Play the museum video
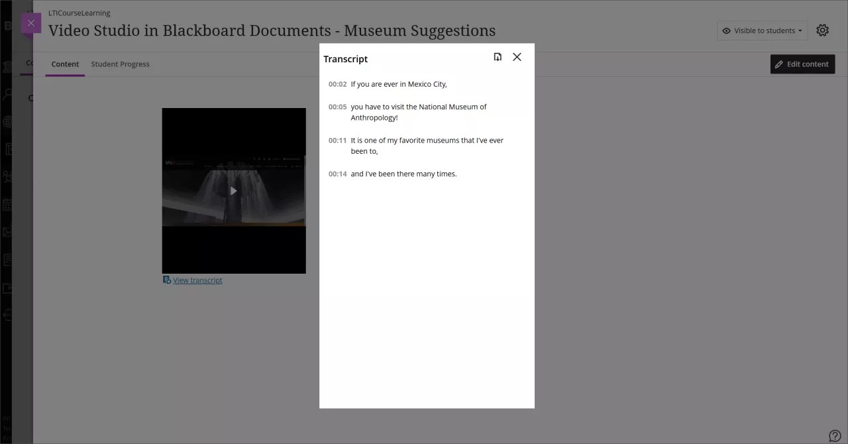Screen dimensions: 848x444 pyautogui.click(x=234, y=191)
